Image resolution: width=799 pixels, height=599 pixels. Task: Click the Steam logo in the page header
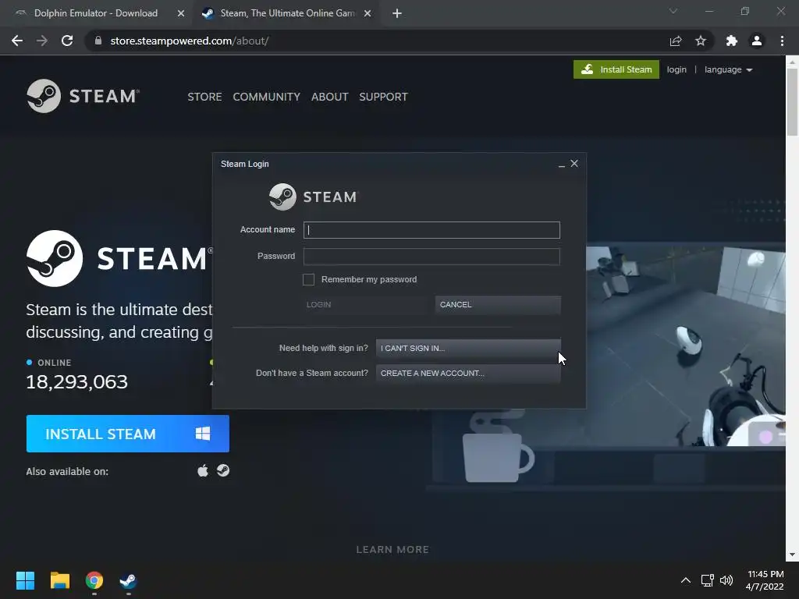pyautogui.click(x=83, y=96)
